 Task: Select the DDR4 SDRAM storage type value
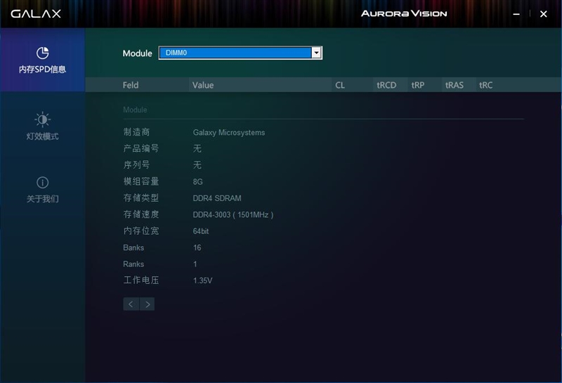[x=217, y=198]
